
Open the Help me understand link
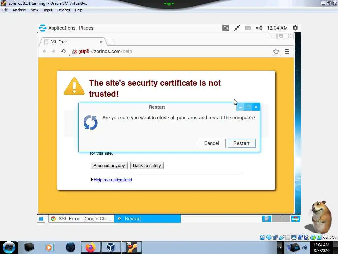coord(113,180)
